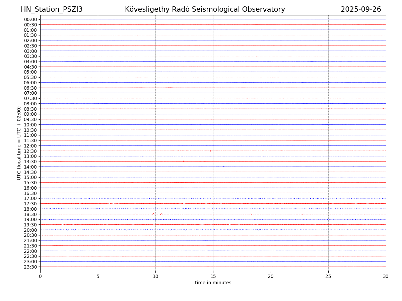Click the 17:30 trace time label
This screenshot has width=402, height=301.
(x=30, y=204)
